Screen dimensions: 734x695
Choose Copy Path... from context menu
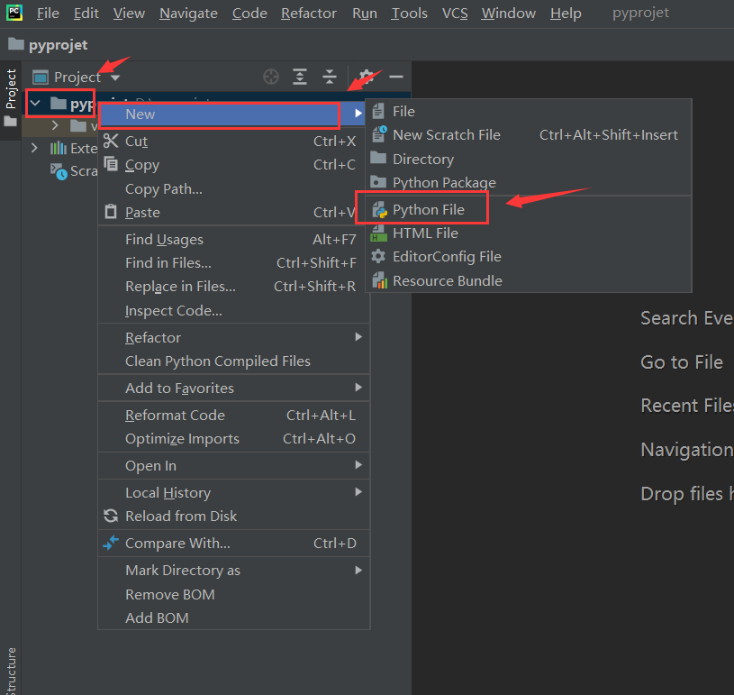click(233, 189)
